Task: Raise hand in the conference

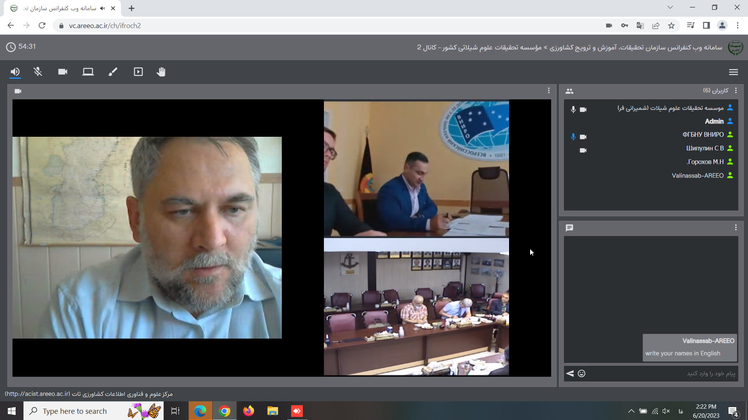Action: tap(161, 72)
